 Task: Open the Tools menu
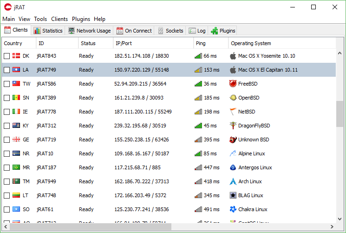click(40, 19)
